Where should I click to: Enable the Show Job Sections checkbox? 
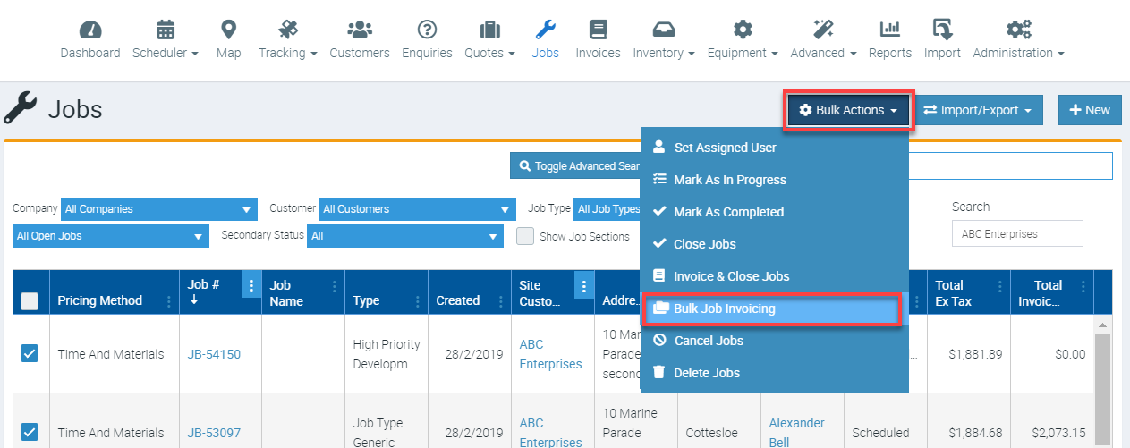click(x=525, y=236)
